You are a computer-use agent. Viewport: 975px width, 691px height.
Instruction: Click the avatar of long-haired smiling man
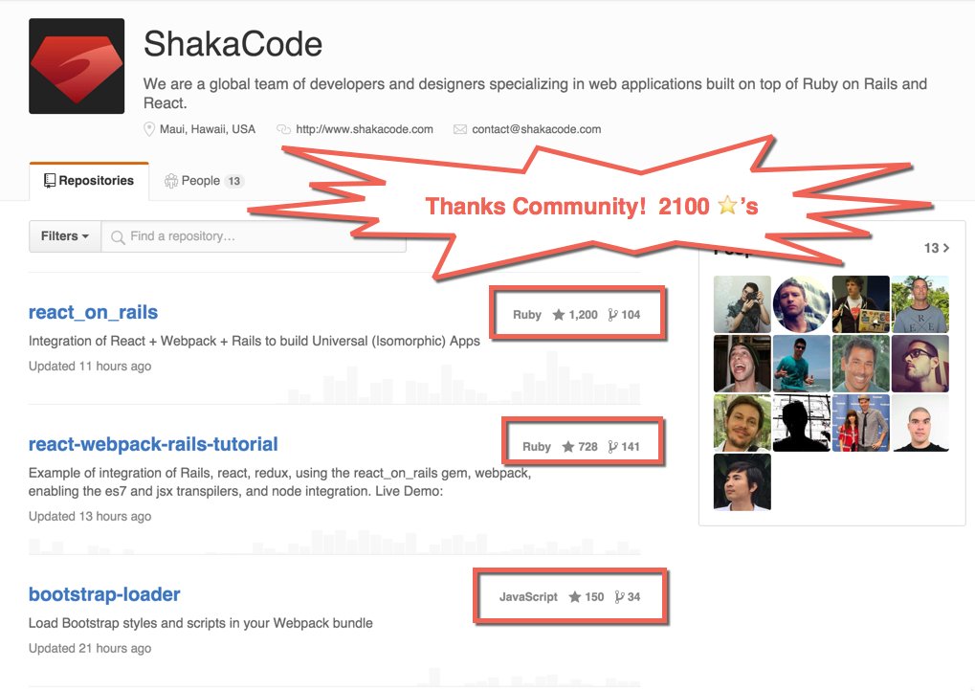[x=742, y=422]
